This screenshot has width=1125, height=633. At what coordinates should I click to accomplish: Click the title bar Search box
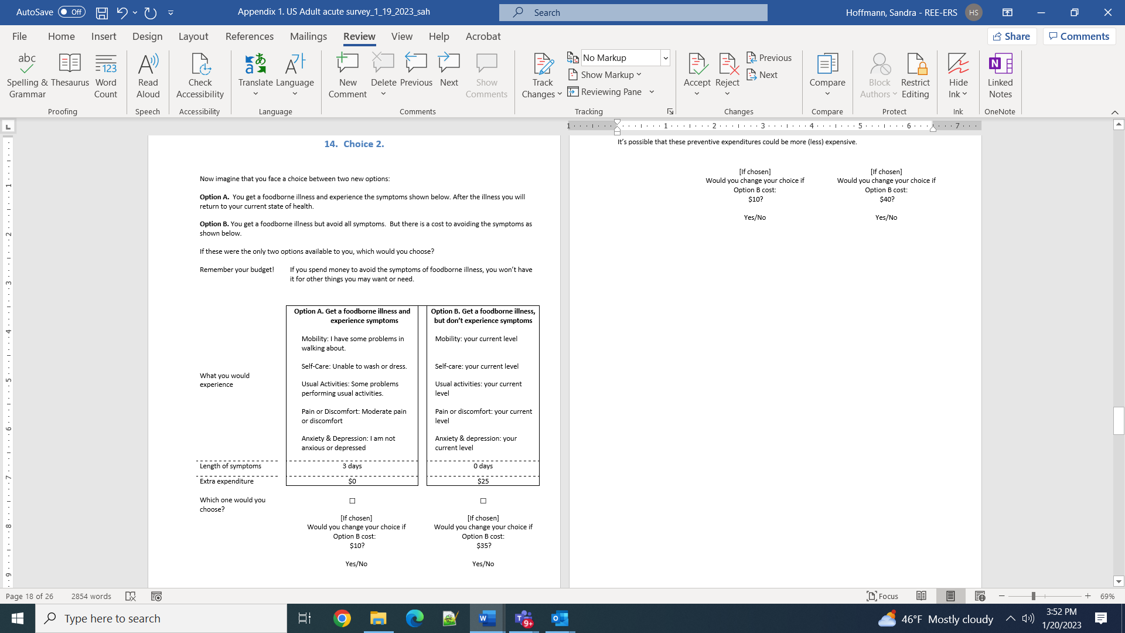point(633,12)
